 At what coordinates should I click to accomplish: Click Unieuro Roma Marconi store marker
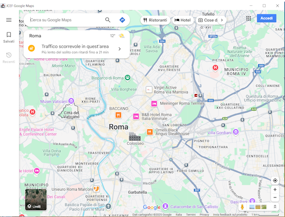click(x=96, y=189)
